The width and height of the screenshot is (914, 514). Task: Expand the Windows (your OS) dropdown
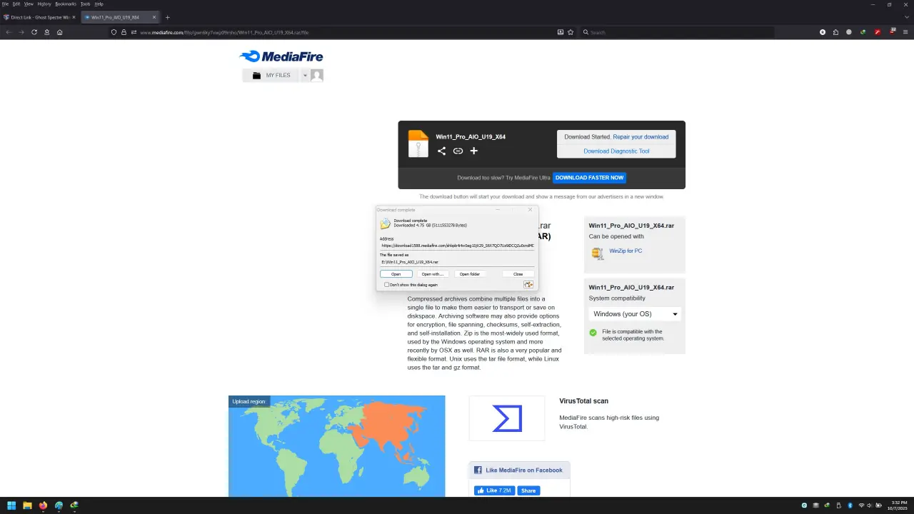click(635, 314)
